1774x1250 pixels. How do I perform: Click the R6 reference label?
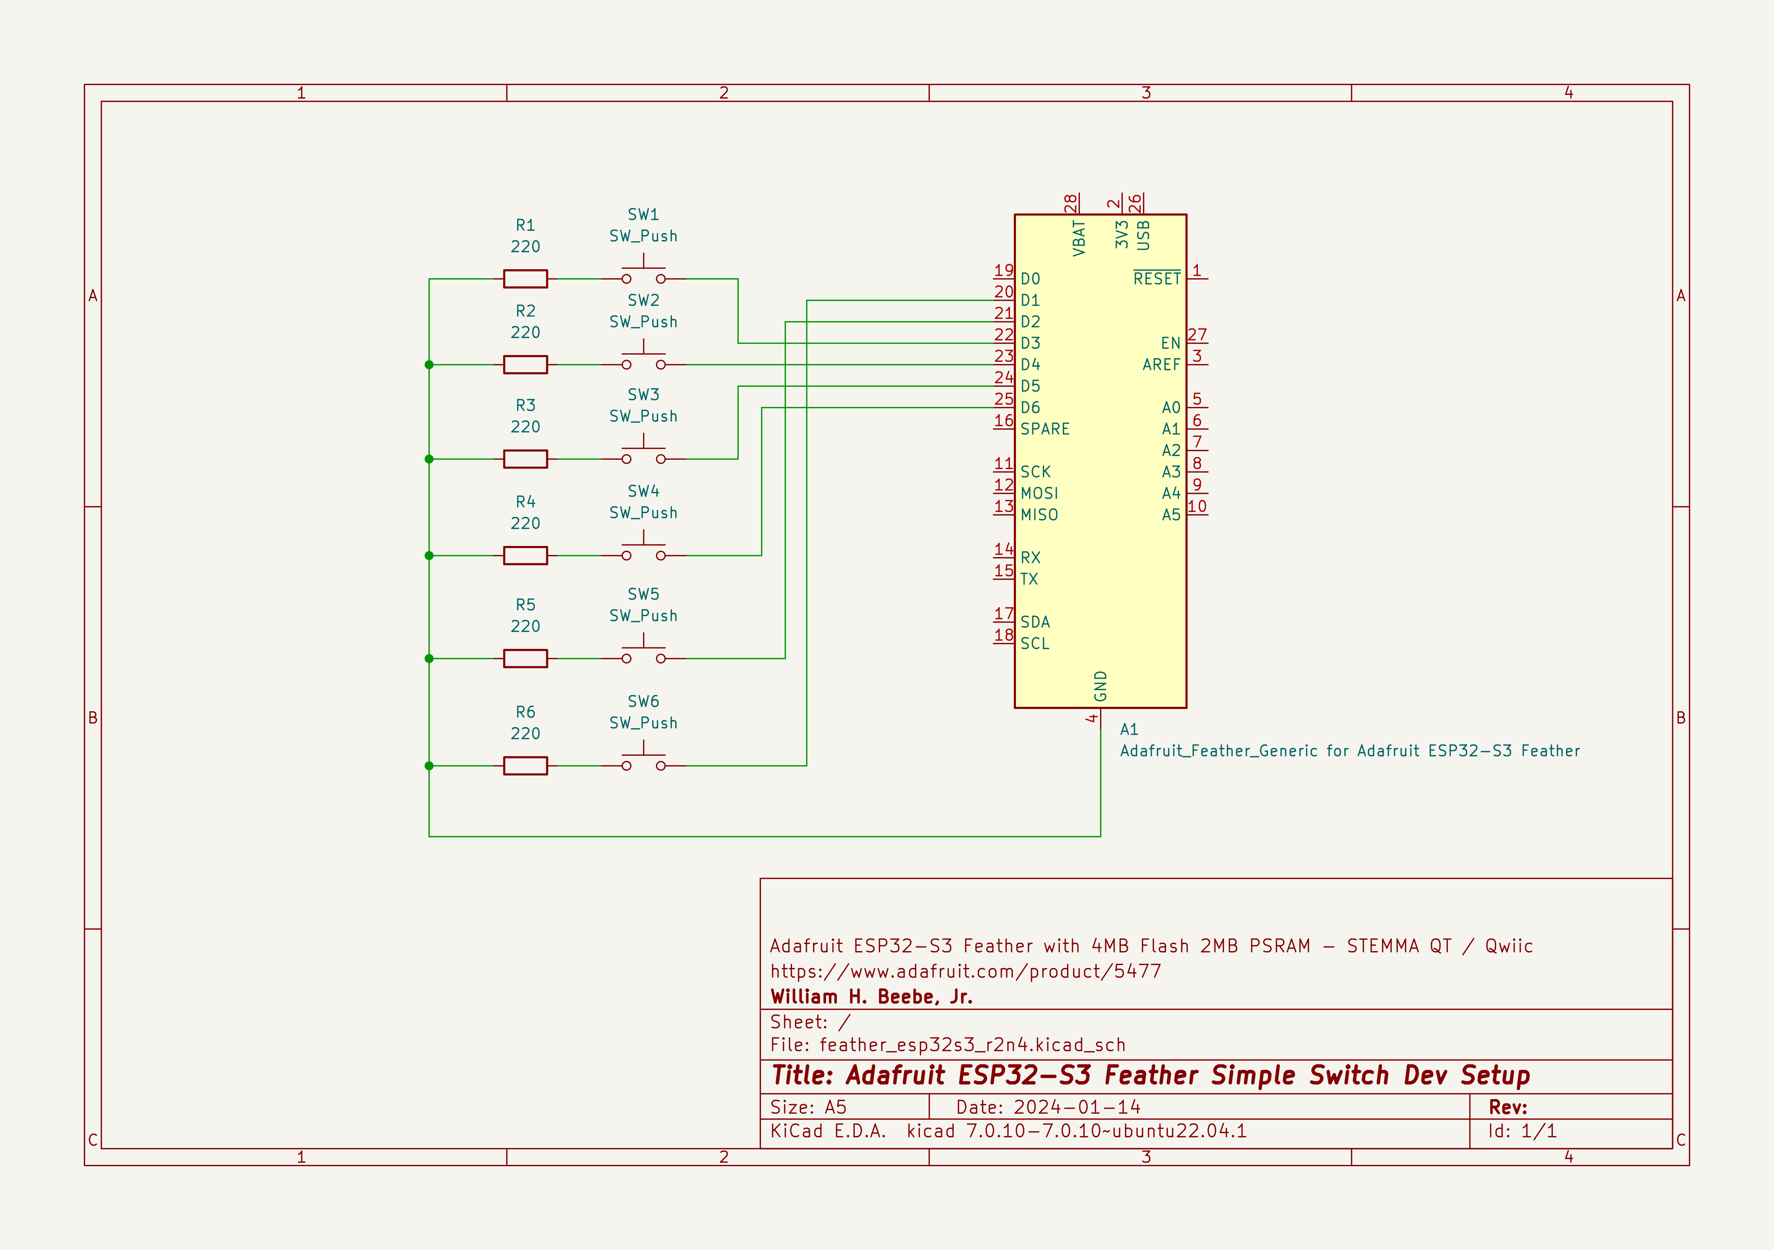(x=525, y=712)
